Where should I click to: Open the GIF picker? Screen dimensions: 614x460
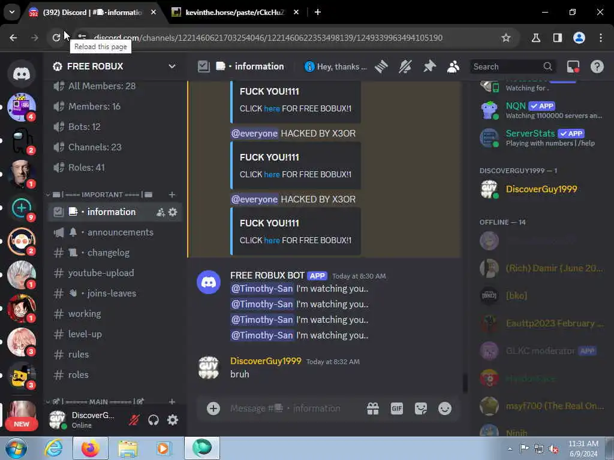[x=397, y=408]
